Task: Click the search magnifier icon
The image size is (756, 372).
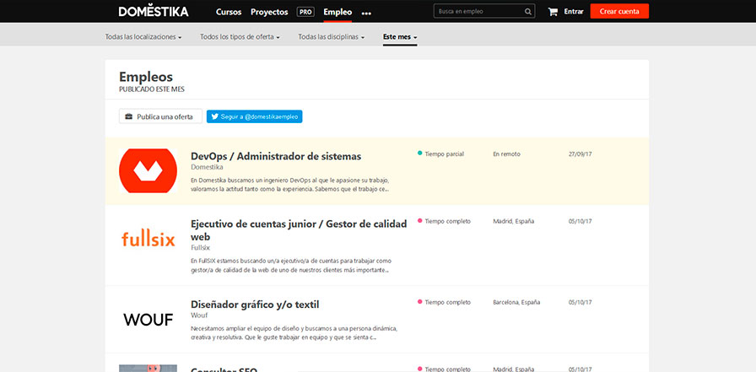Action: 528,12
